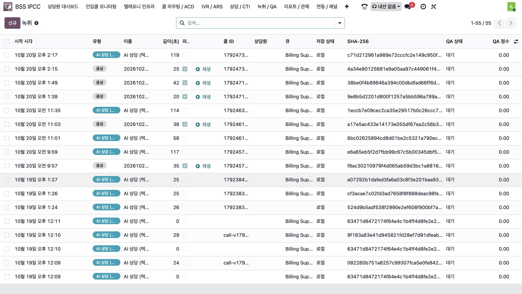Play recording for 10월 20일 오후 2:15
This screenshot has width=522, height=294.
coord(203,69)
